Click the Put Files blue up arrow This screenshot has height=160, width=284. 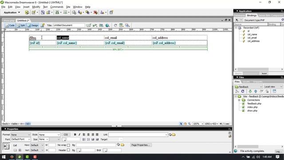pyautogui.click(x=256, y=91)
